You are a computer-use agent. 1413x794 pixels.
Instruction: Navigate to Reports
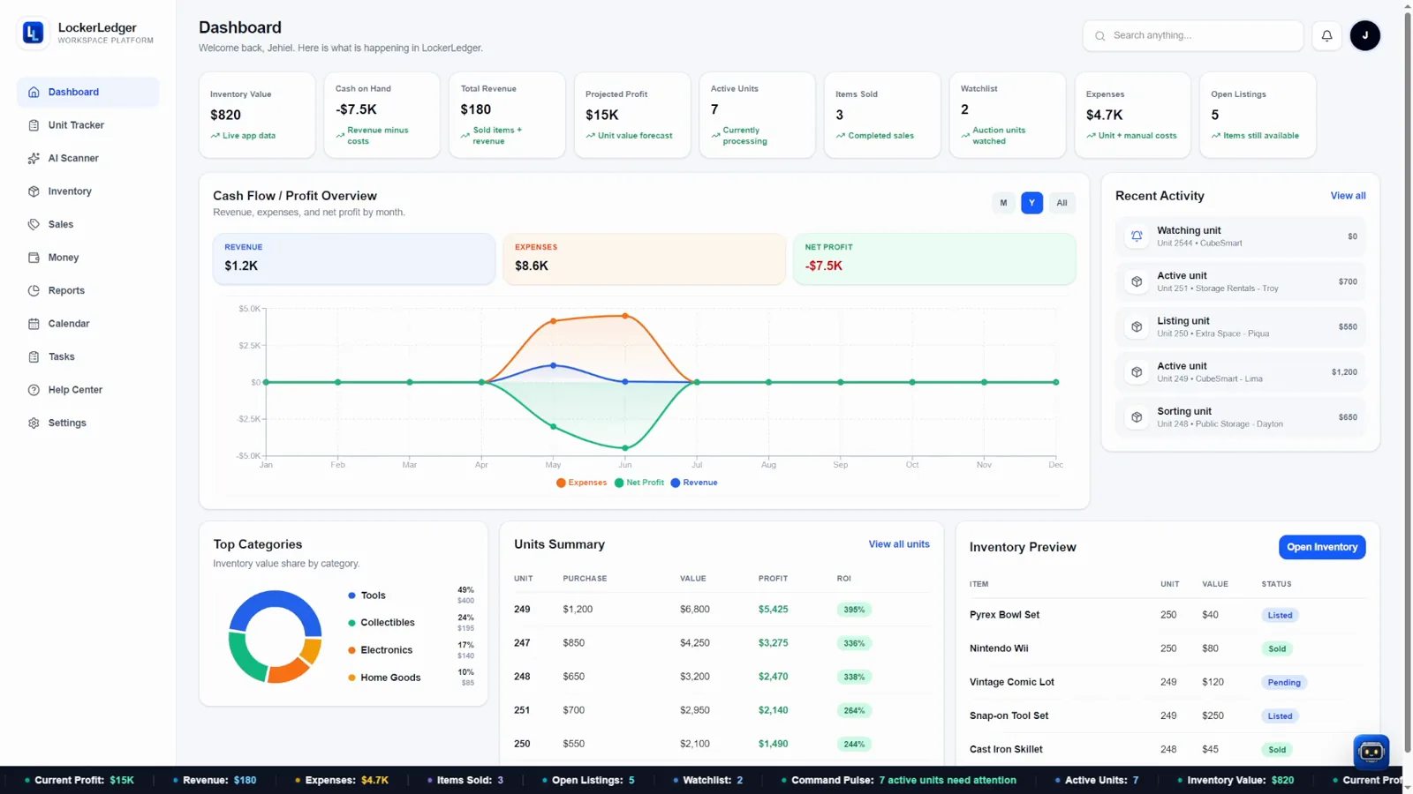[87, 290]
